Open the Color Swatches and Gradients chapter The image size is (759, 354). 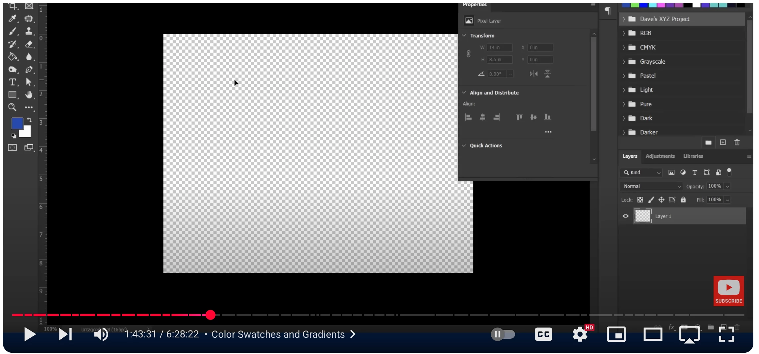[x=284, y=334]
